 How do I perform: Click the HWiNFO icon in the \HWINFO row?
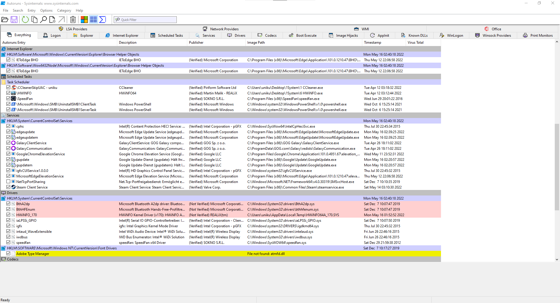tap(13, 93)
